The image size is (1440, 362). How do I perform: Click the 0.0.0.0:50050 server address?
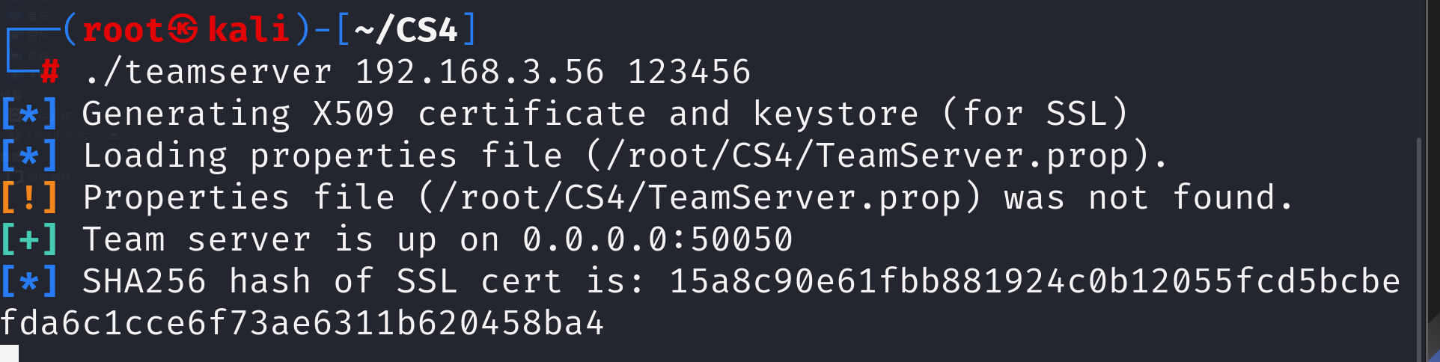(657, 239)
